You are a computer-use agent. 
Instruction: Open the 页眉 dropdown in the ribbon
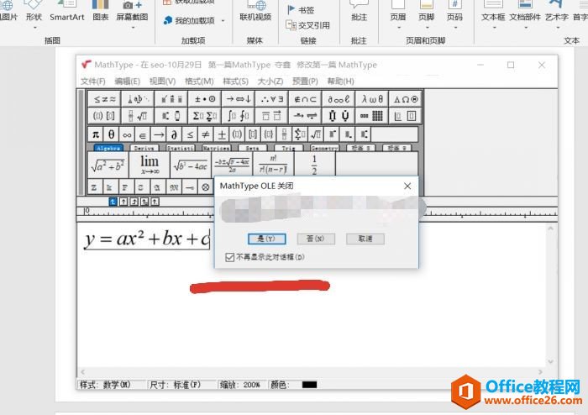click(x=398, y=17)
